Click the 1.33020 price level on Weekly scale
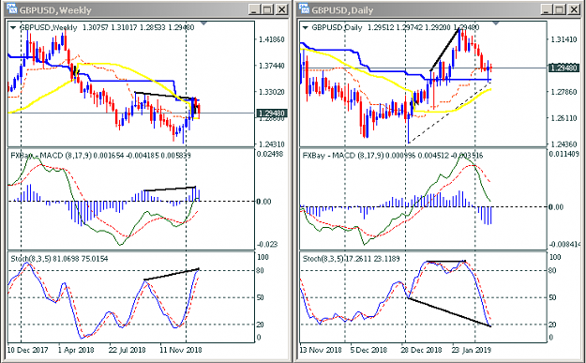Image resolution: width=586 pixels, height=363 pixels. click(272, 92)
